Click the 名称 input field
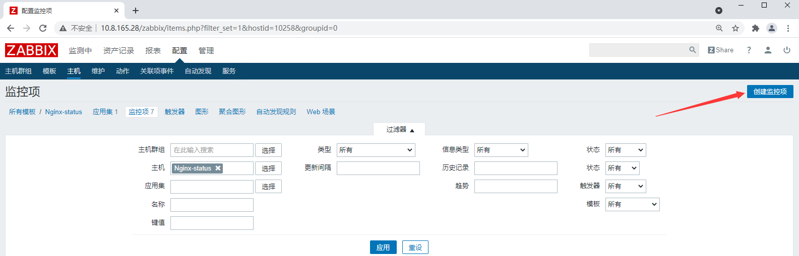Viewport: 799px width, 256px height. click(x=212, y=205)
